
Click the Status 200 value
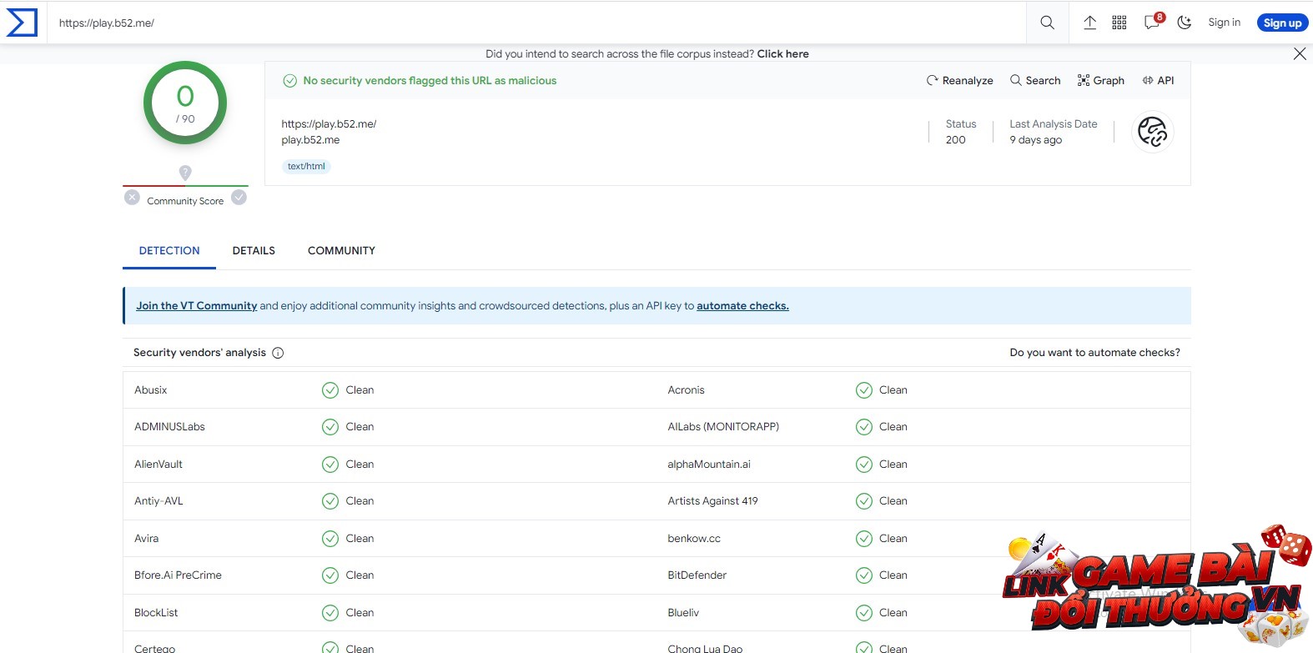(x=956, y=140)
